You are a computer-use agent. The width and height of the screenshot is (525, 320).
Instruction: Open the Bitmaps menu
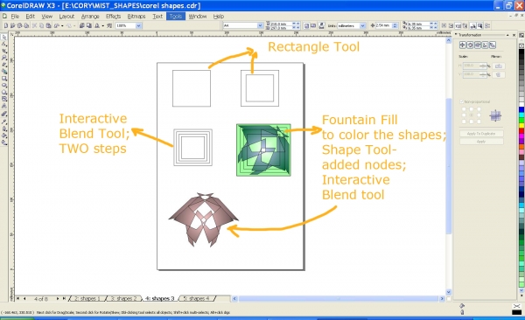coord(136,16)
